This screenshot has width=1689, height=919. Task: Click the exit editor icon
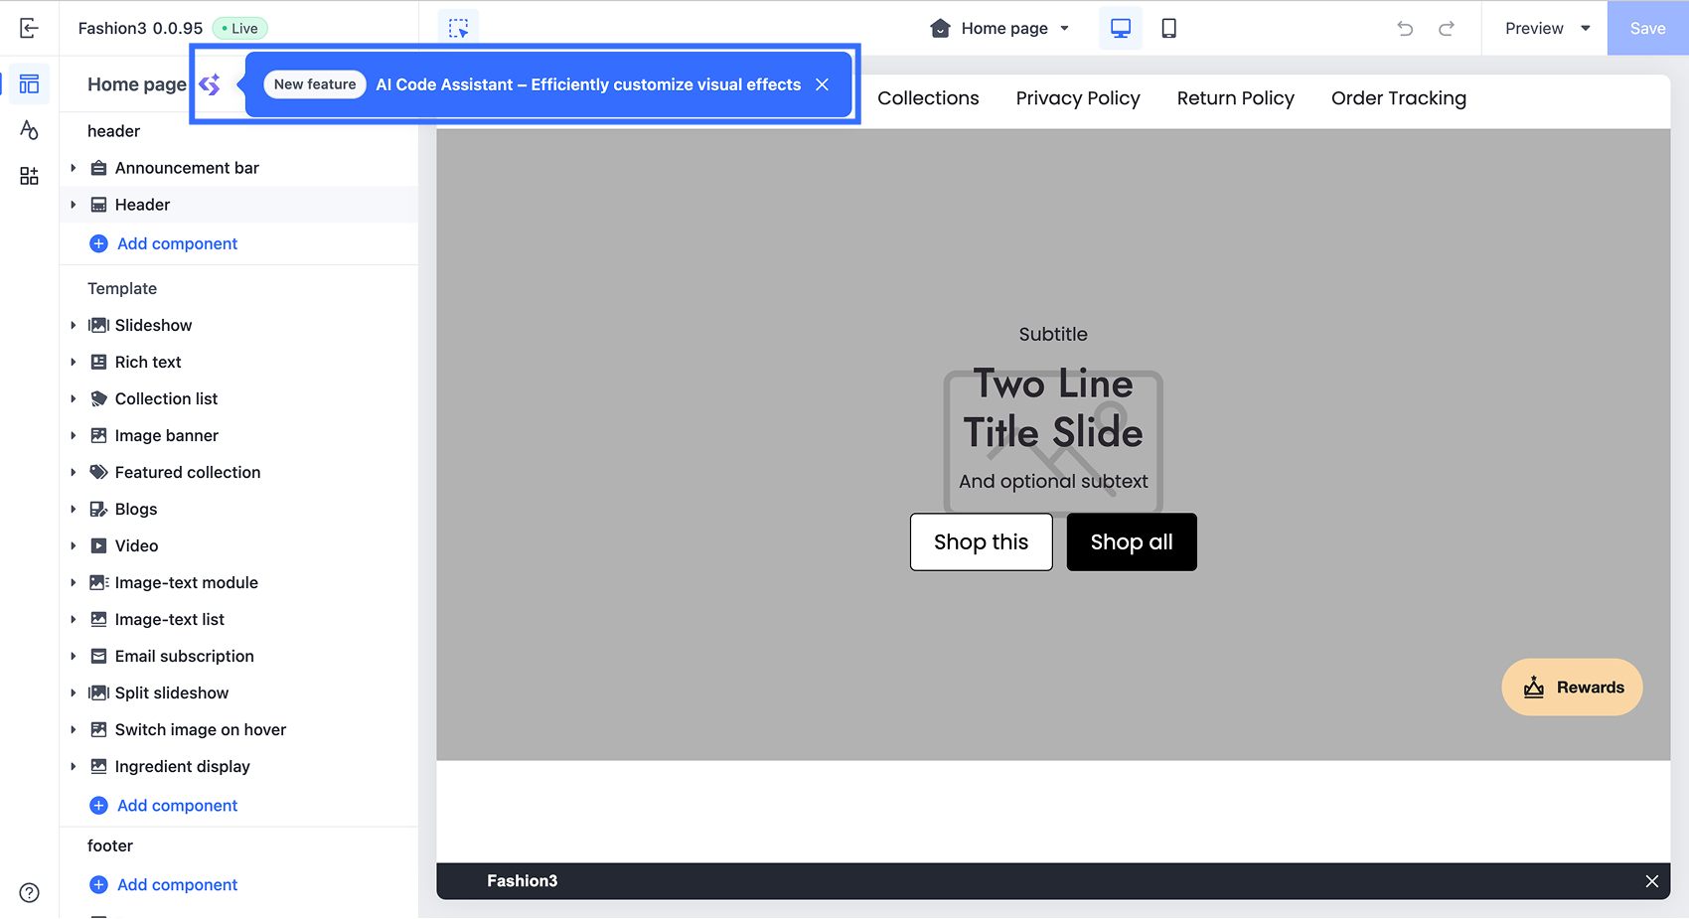(x=29, y=28)
